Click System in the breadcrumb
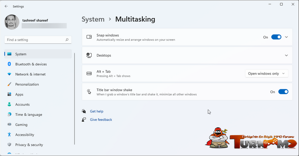Viewport: 299px width, 156px height. click(93, 19)
